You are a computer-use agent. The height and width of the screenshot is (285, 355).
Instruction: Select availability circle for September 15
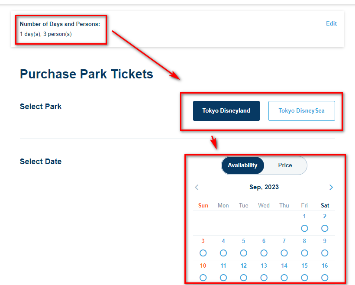coord(304,278)
